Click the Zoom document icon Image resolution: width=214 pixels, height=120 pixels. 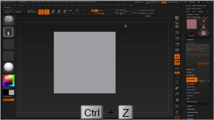(177, 33)
